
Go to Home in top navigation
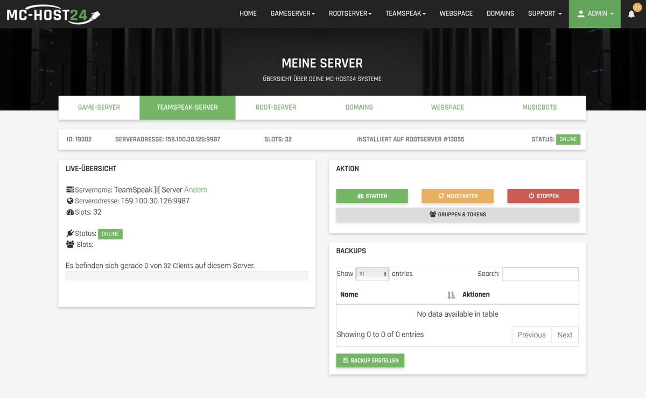coord(248,13)
